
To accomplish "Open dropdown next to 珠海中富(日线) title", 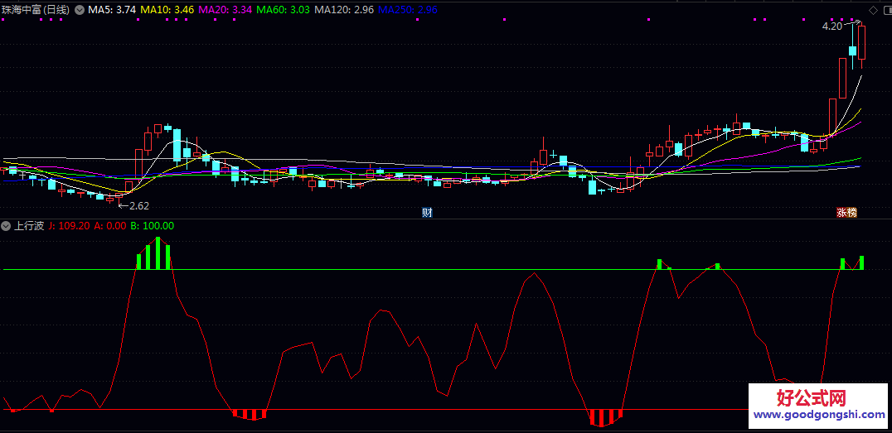I will click(x=79, y=10).
